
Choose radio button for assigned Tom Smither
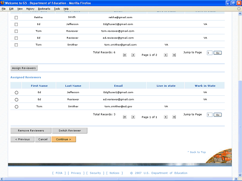[16, 107]
